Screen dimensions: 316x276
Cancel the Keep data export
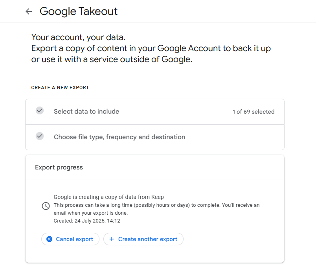click(70, 239)
